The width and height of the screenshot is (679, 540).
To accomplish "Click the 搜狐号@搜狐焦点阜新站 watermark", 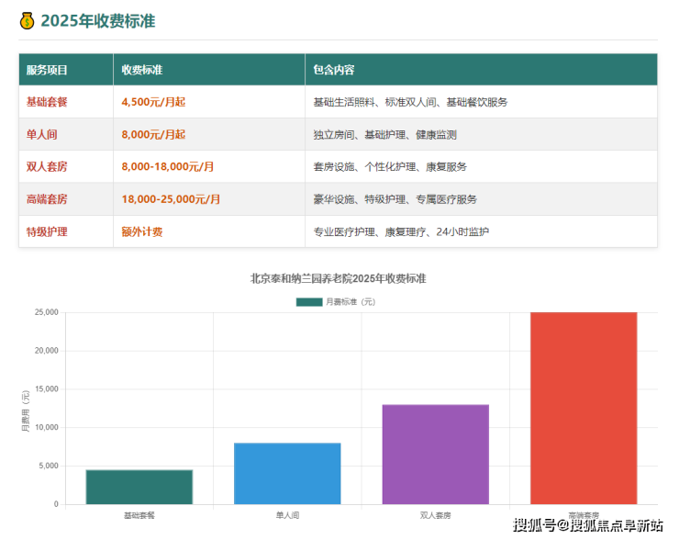I will point(588,525).
